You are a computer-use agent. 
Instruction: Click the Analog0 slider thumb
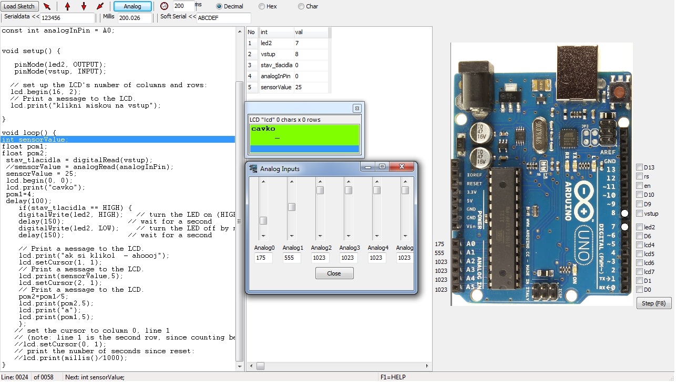tap(263, 220)
